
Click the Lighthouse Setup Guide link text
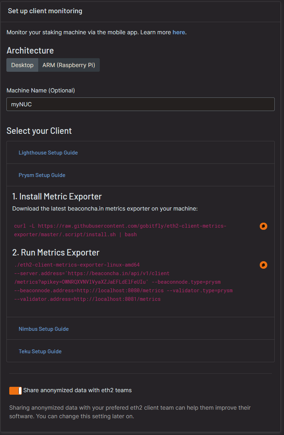[x=48, y=152]
